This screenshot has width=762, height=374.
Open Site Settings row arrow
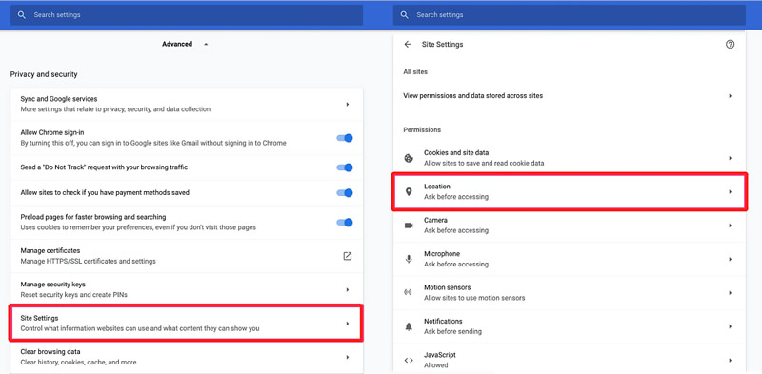click(348, 324)
